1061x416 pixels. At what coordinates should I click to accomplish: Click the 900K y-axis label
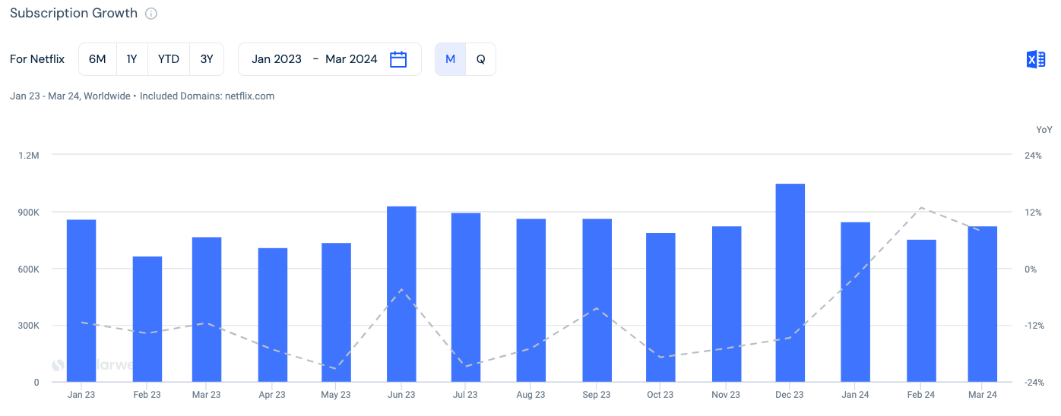[28, 213]
